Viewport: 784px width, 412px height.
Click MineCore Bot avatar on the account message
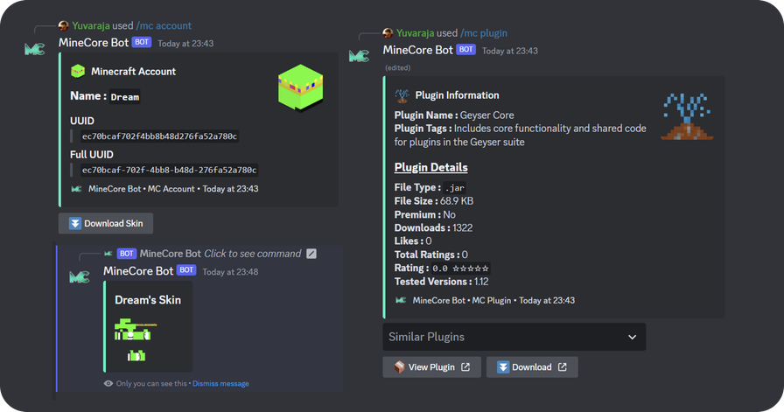pos(35,48)
